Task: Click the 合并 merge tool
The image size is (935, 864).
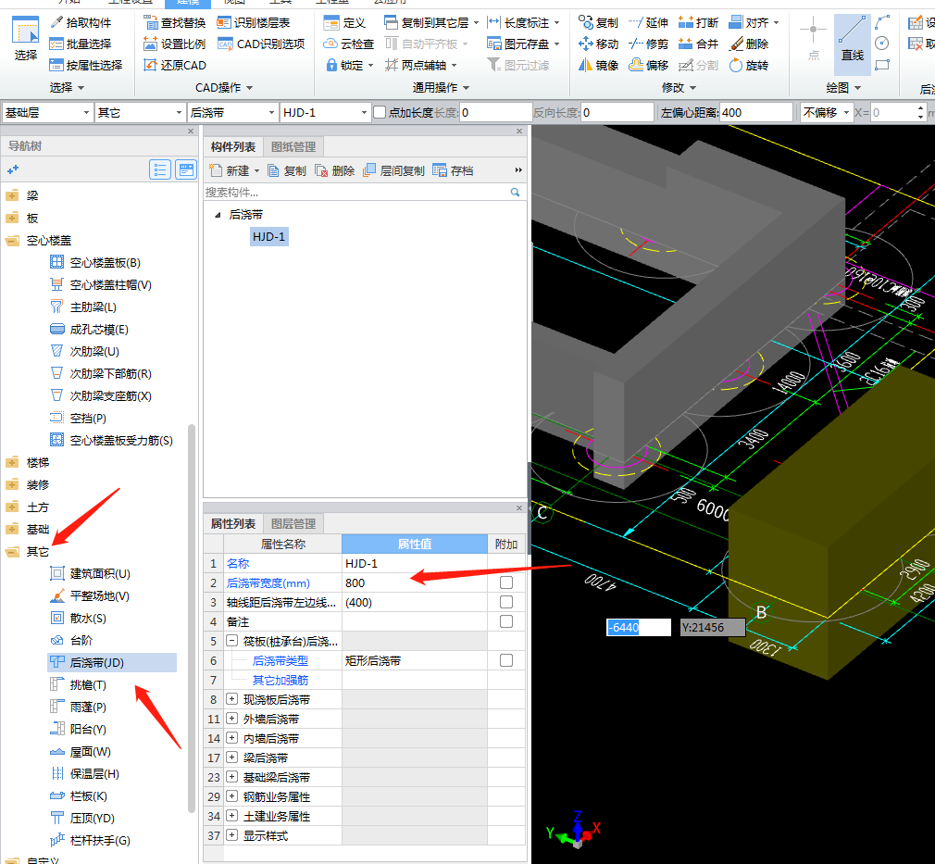Action: tap(698, 44)
